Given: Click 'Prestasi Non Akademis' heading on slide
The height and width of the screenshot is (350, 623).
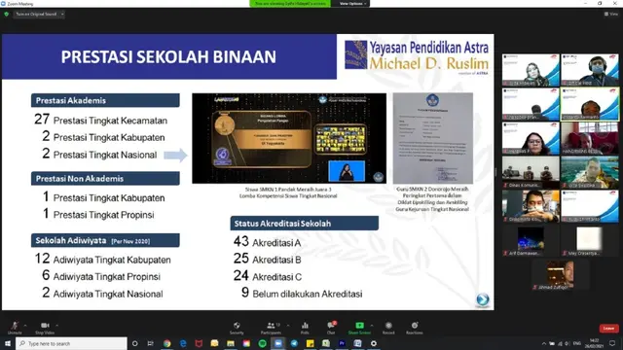Looking at the screenshot, I should 105,179.
